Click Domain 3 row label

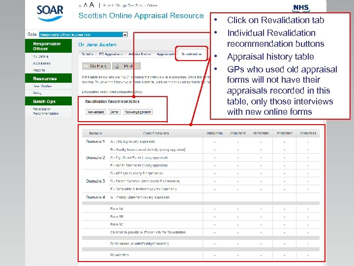click(95, 181)
